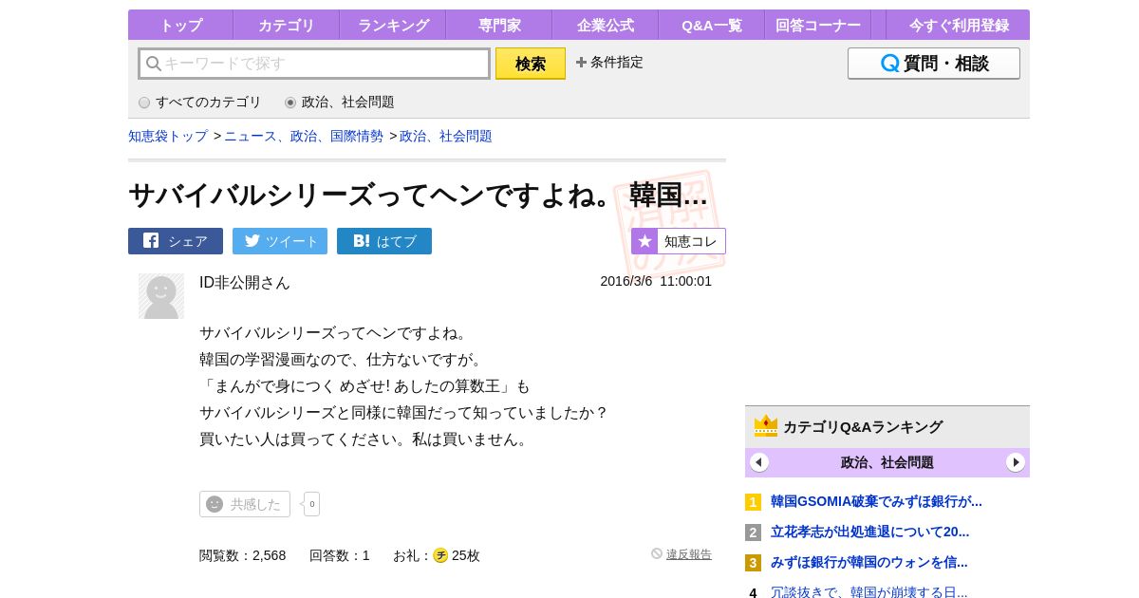Click the 閲覧数：2,568 text
Screen dimensions: 1139x598
pyautogui.click(x=242, y=555)
